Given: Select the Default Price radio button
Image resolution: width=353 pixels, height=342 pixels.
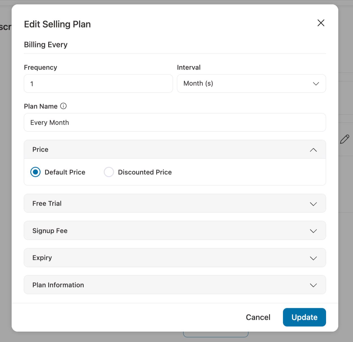Looking at the screenshot, I should pyautogui.click(x=35, y=172).
